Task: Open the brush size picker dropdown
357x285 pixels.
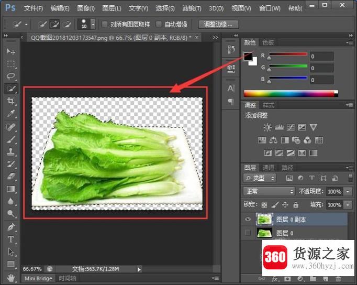Action: [93, 24]
